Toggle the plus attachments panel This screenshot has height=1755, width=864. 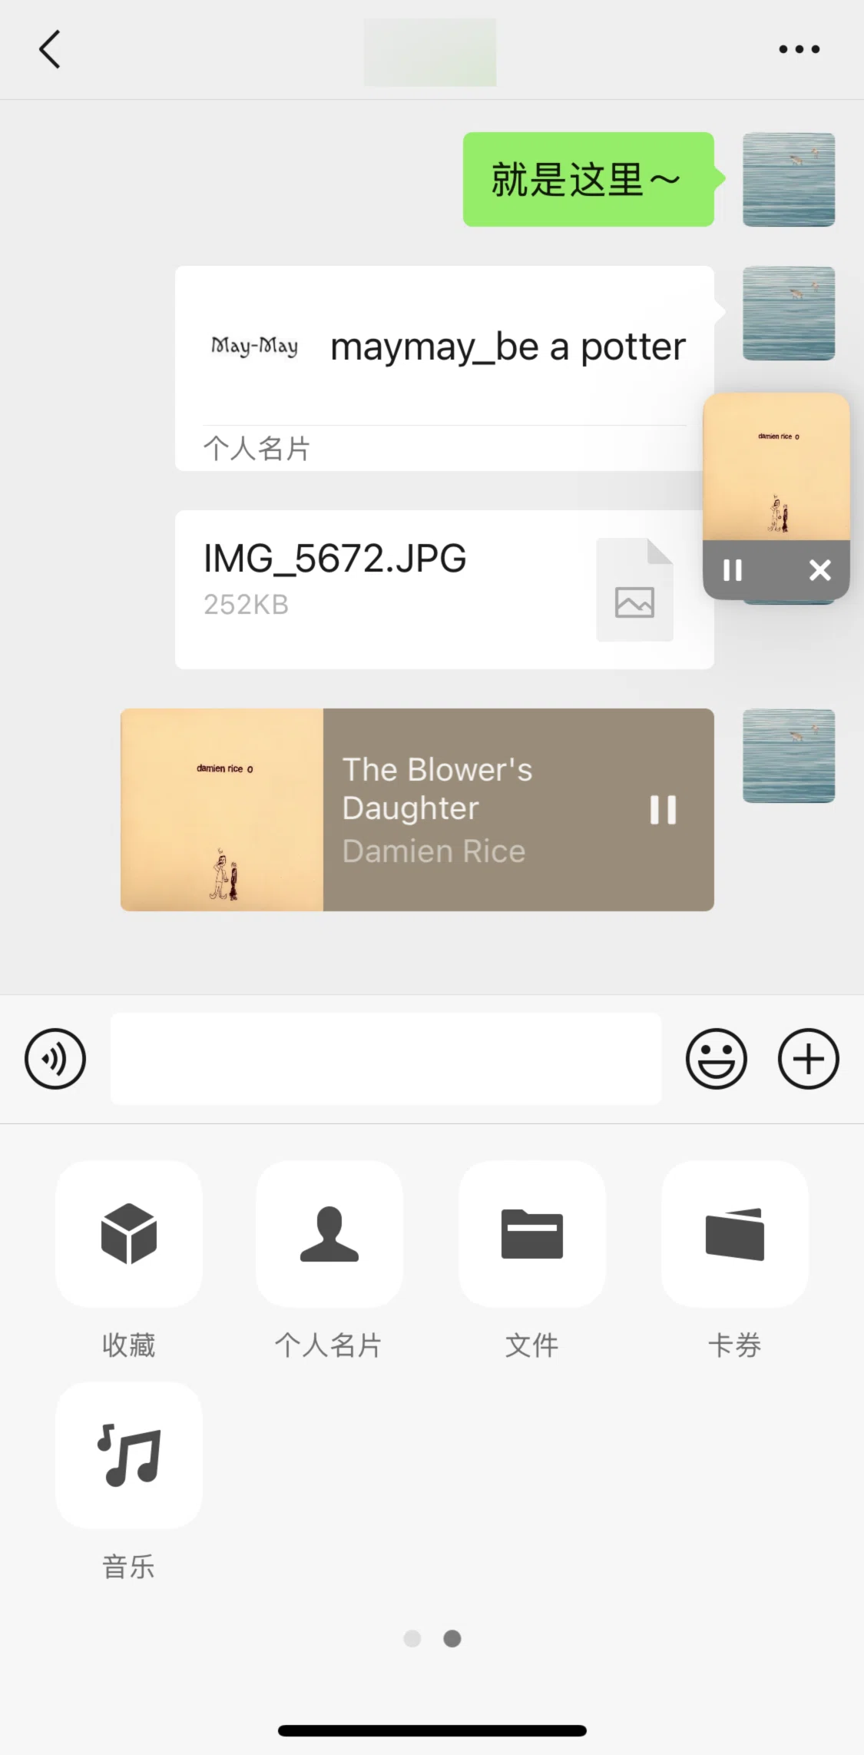[x=808, y=1059]
